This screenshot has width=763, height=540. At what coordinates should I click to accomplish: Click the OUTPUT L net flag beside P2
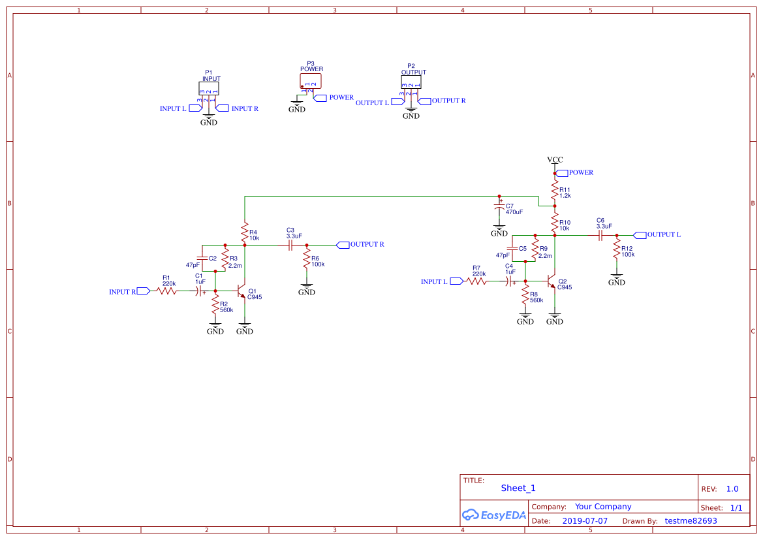(x=398, y=101)
